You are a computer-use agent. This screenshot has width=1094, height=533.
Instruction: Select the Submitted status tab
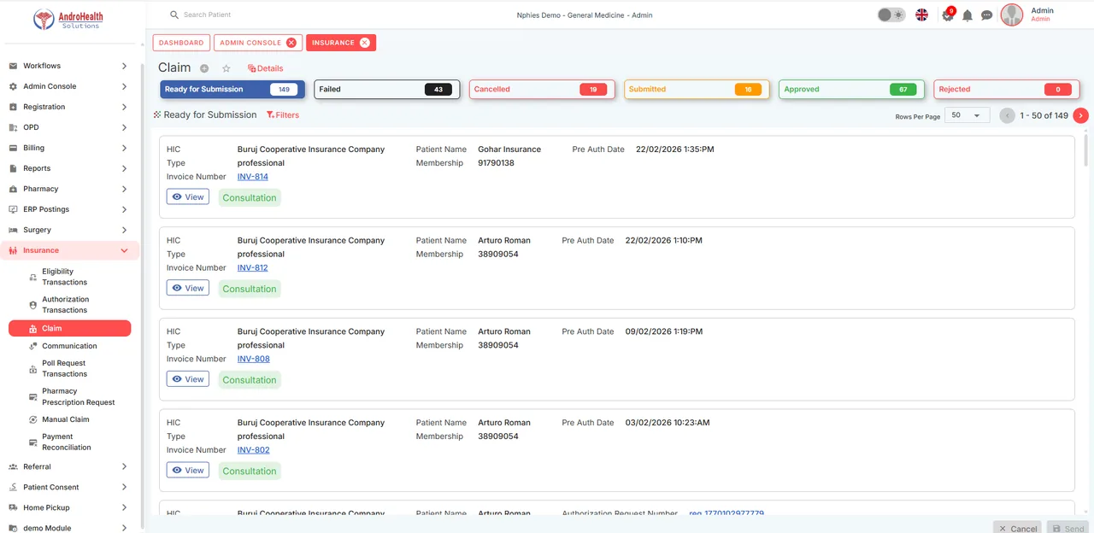(697, 89)
